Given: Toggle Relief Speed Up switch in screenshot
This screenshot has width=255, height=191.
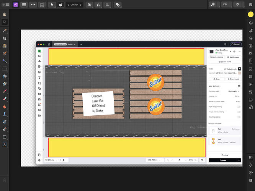Looking at the screenshot, I should click(239, 117).
